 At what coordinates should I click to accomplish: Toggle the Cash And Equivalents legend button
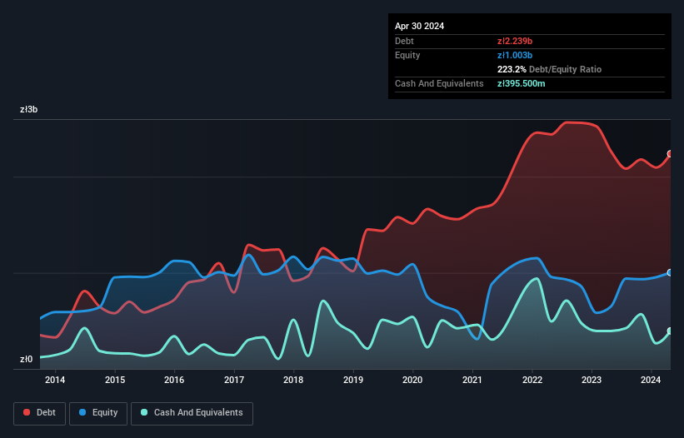pos(192,413)
